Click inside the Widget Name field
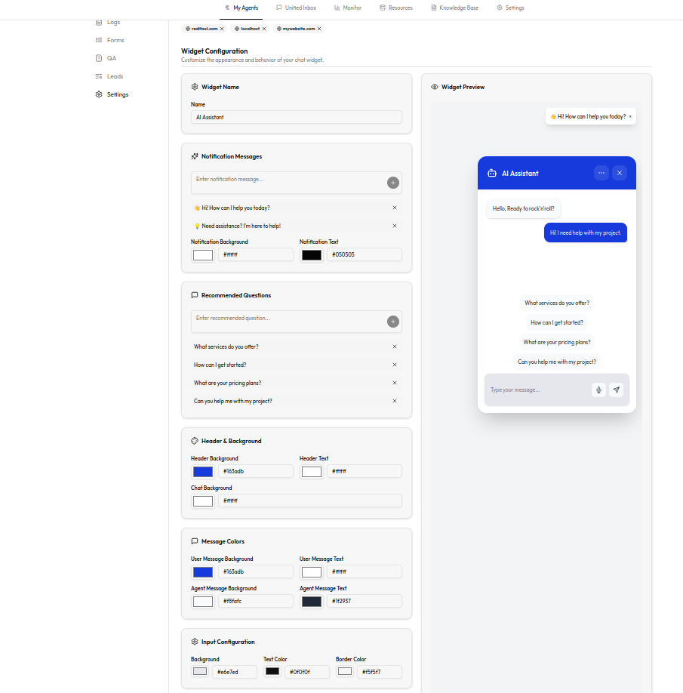Screen dimensions: 683x693 (x=296, y=117)
